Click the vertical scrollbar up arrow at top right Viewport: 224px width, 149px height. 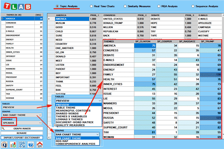click(x=223, y=15)
